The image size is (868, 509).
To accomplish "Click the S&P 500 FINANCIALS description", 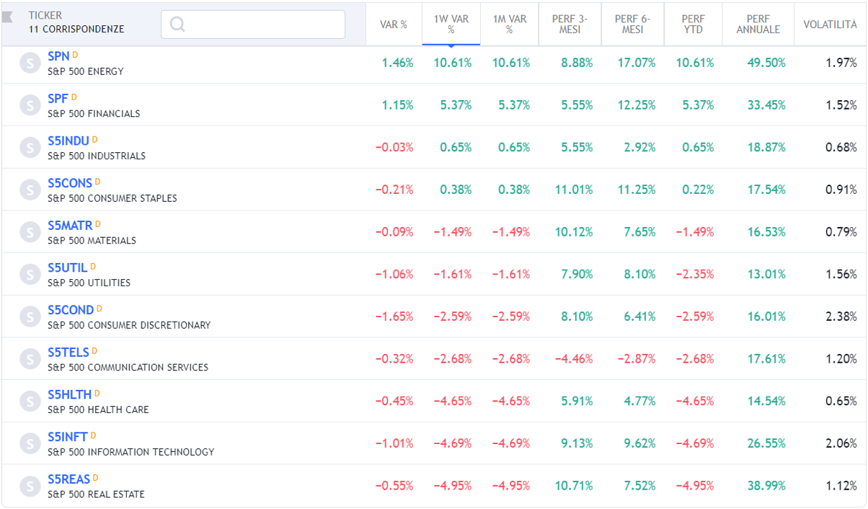I will (94, 114).
